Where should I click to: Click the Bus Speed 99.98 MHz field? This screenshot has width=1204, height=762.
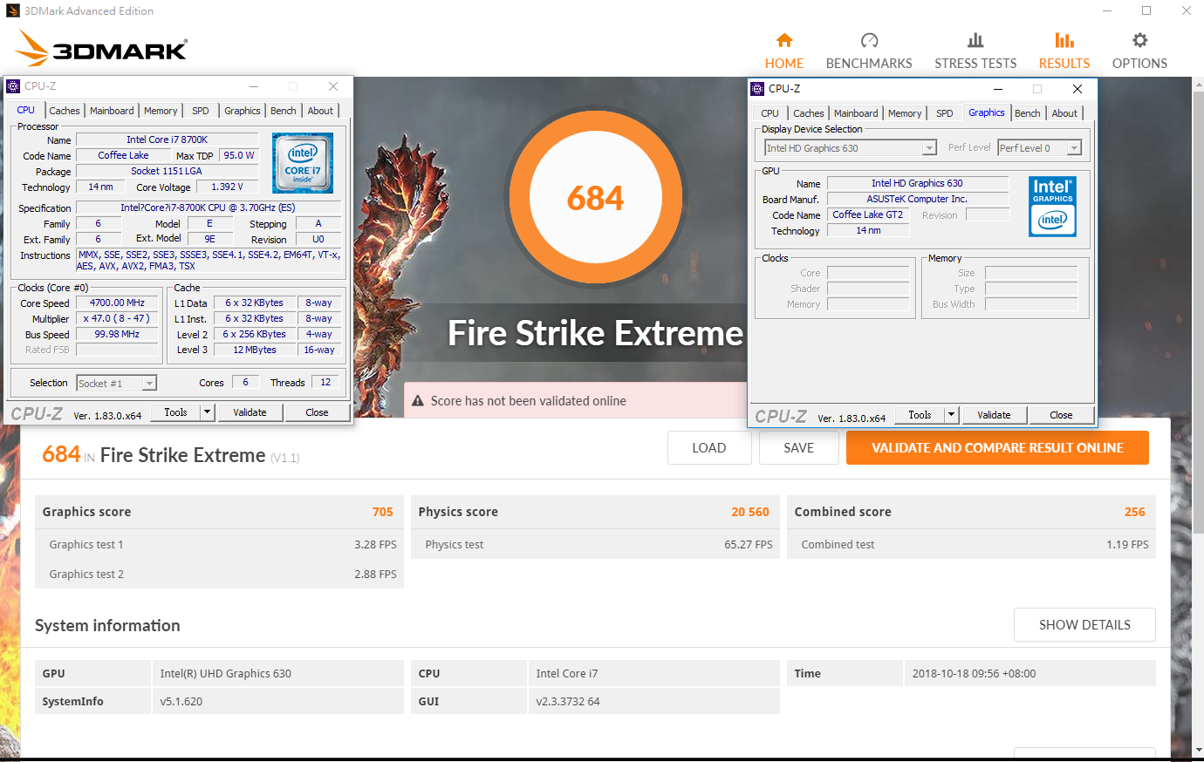coord(117,334)
